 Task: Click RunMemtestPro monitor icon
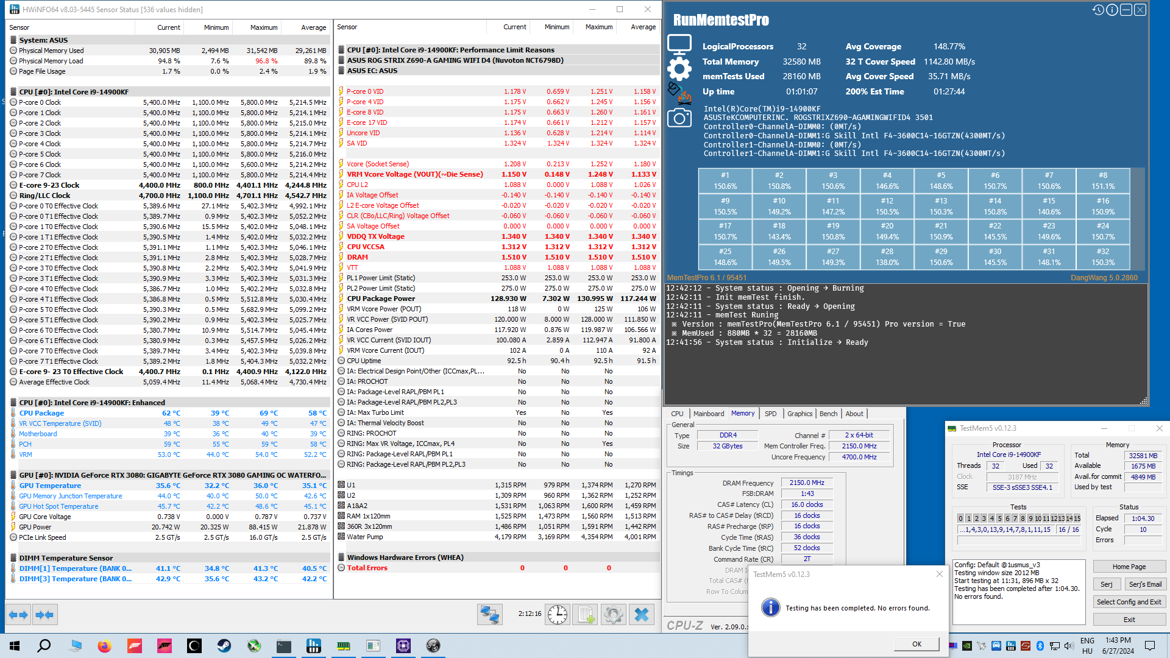679,44
